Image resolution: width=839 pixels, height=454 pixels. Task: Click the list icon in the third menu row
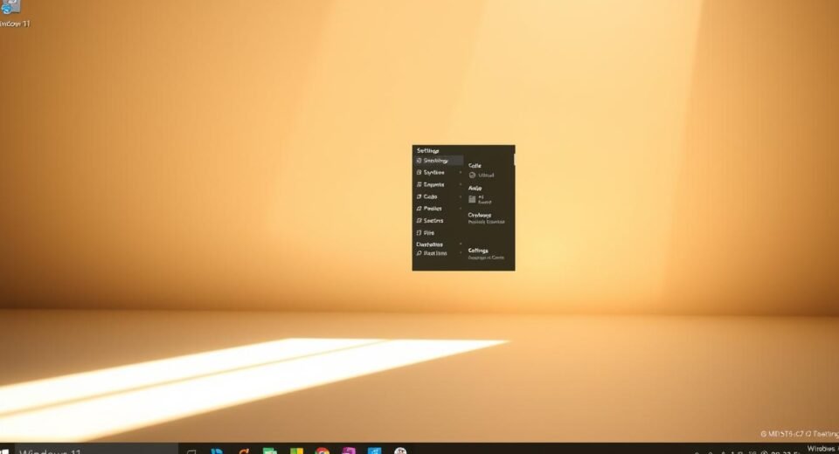pyautogui.click(x=419, y=184)
